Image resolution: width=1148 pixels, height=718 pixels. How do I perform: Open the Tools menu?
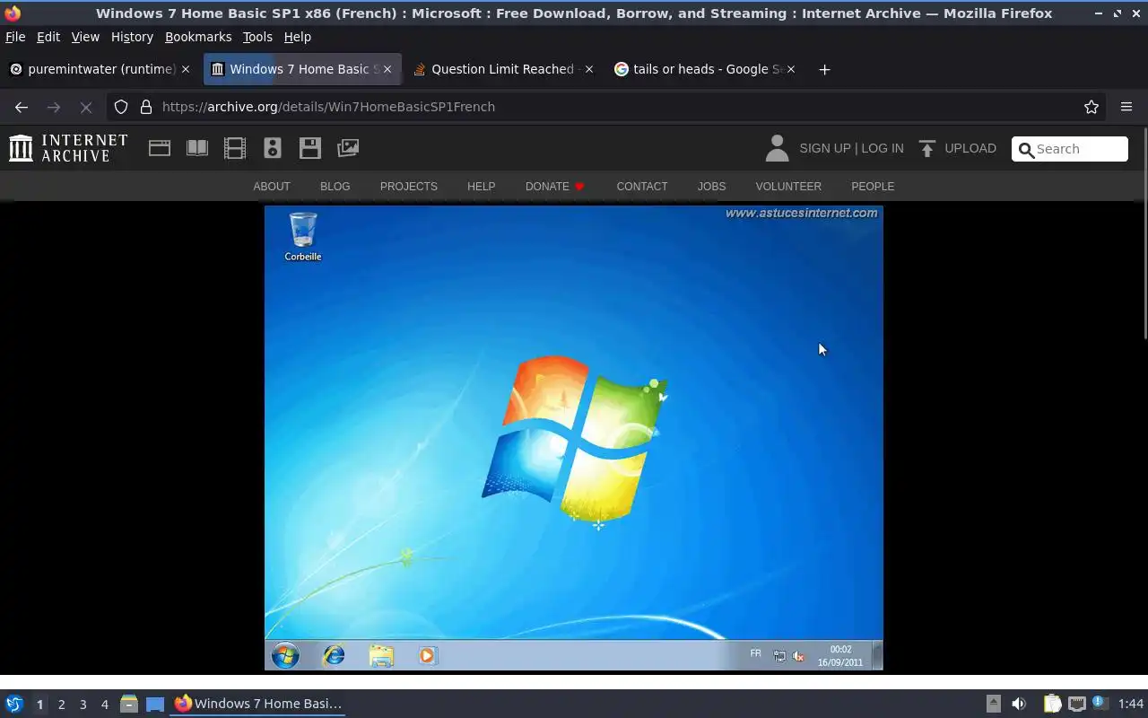click(257, 37)
